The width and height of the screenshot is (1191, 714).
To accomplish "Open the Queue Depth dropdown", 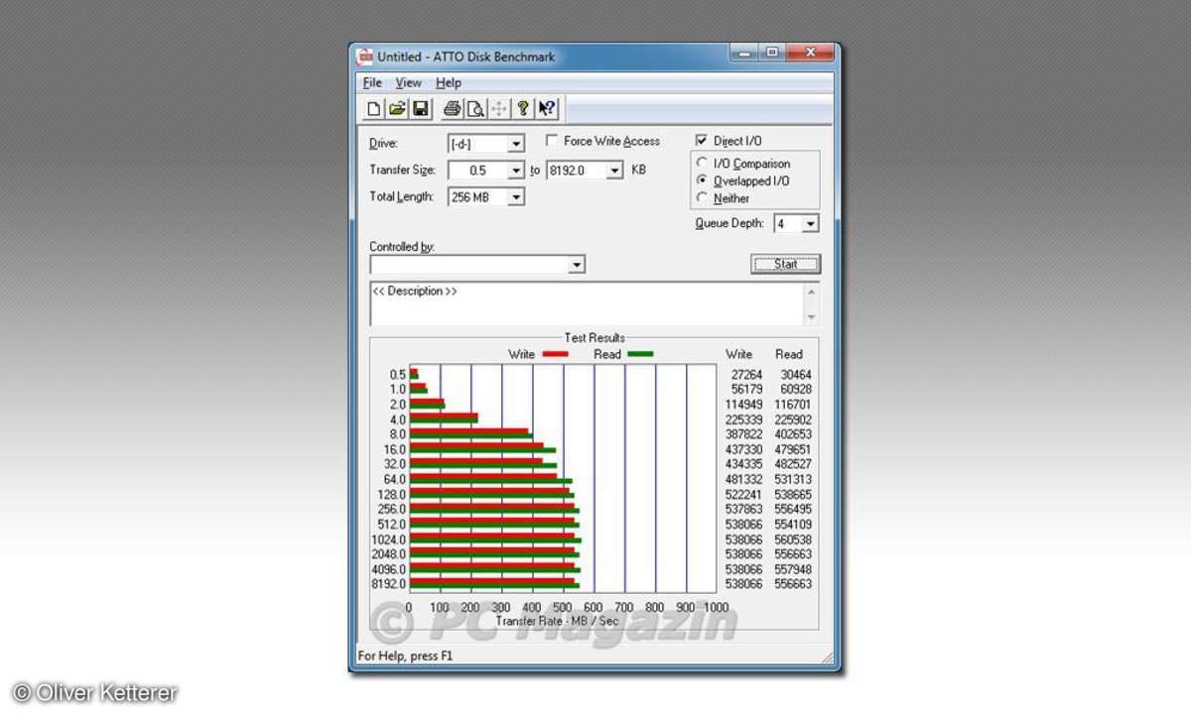I will coord(811,224).
